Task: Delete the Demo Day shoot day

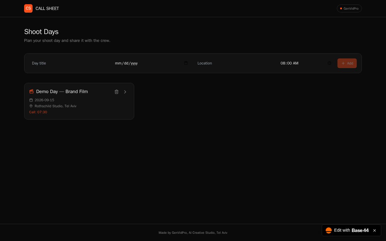Action: (116, 92)
